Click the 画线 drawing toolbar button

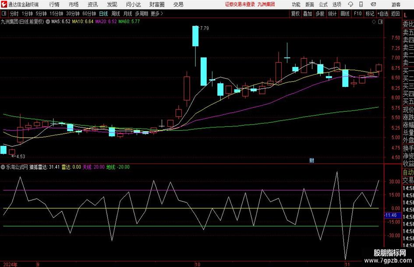pos(345,14)
